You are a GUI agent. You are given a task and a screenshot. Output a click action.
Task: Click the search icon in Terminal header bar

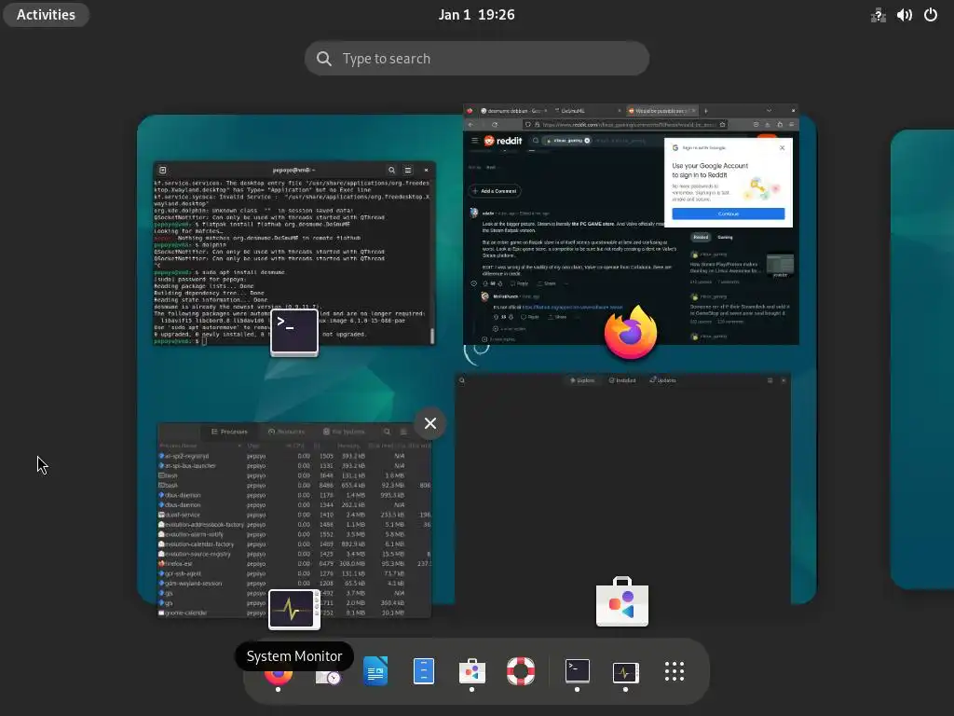[392, 170]
